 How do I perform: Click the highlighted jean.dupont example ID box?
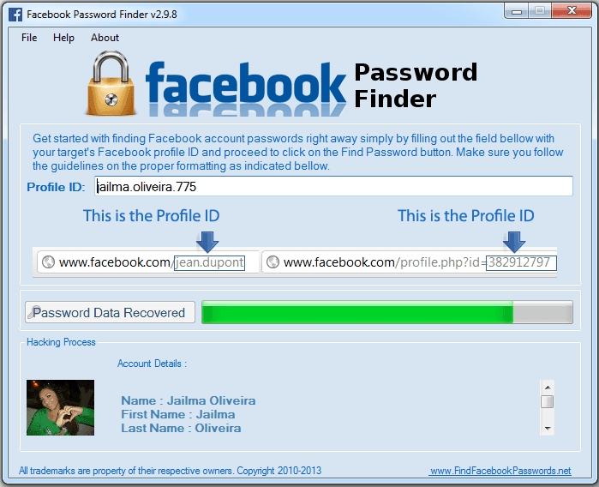(209, 262)
